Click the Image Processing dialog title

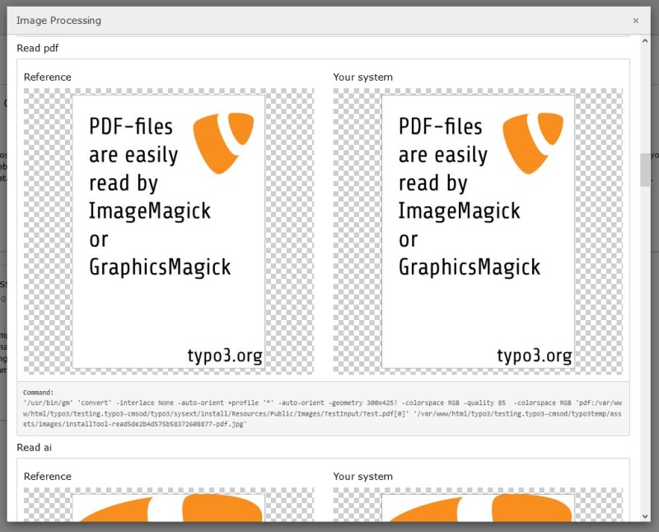pyautogui.click(x=60, y=21)
